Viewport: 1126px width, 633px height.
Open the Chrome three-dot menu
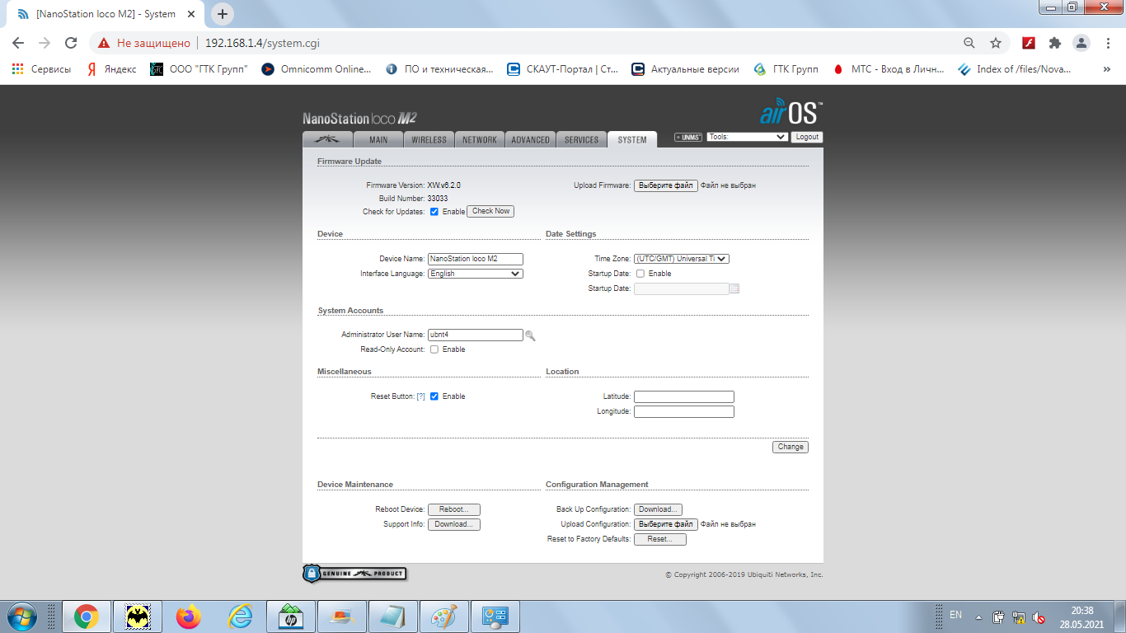[x=1107, y=43]
